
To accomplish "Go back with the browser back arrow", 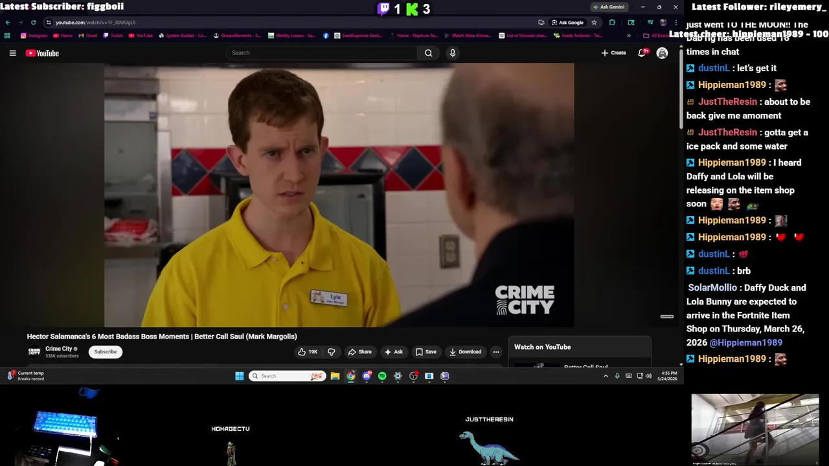I will (8, 23).
